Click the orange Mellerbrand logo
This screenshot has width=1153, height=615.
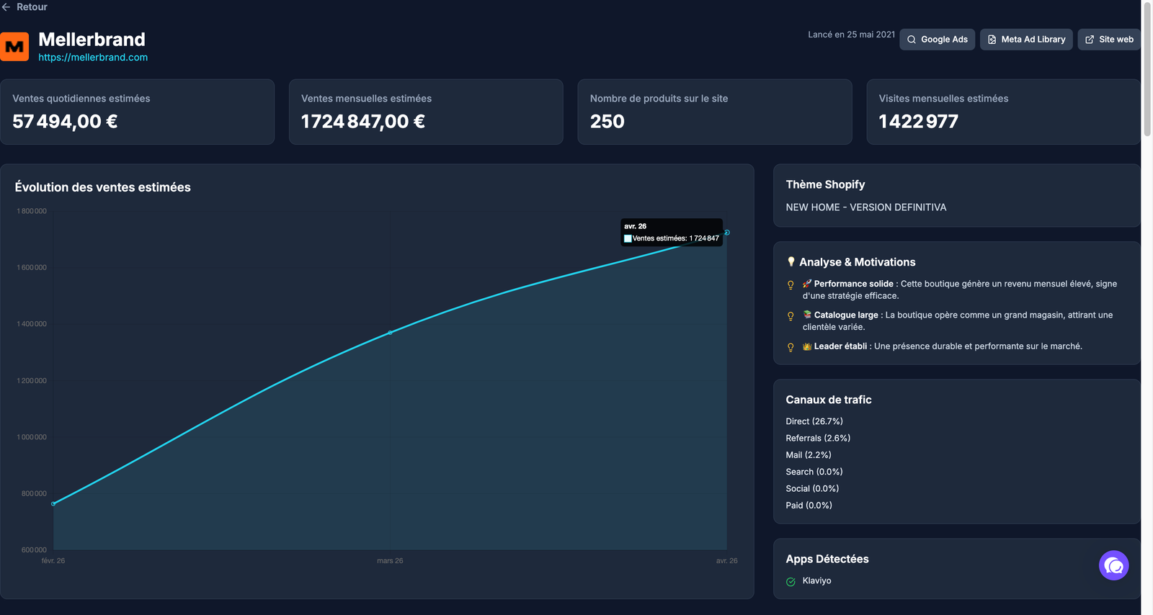point(14,47)
